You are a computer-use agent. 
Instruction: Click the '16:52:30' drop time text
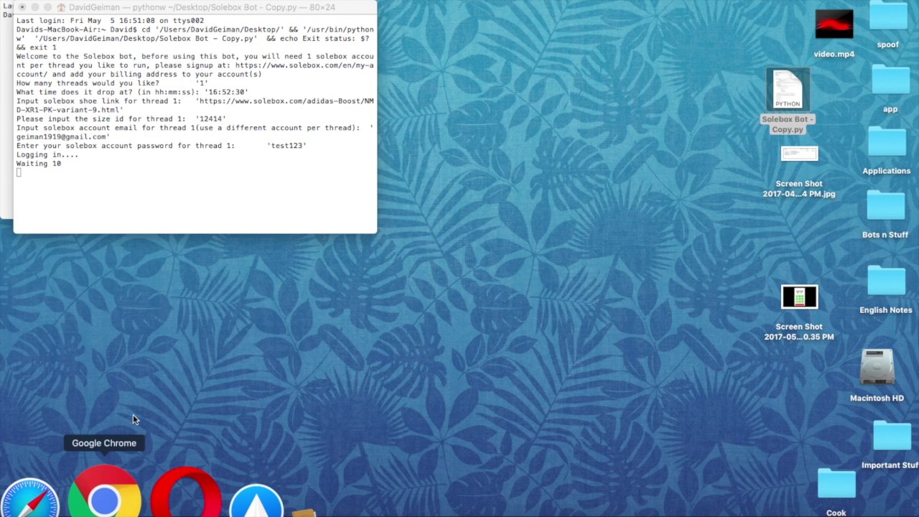[226, 92]
